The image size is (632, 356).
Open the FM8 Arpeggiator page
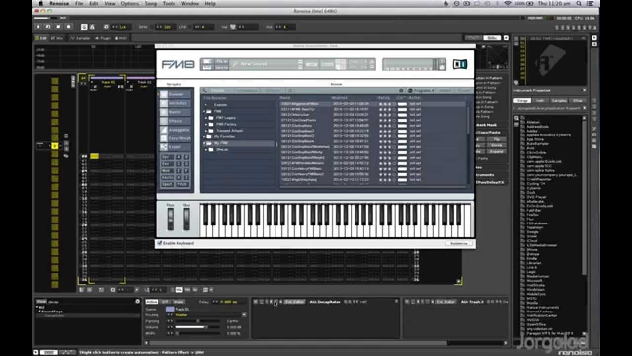pyautogui.click(x=175, y=130)
